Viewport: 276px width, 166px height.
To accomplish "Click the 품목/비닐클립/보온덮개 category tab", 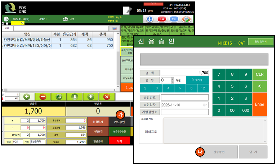I will pyautogui.click(x=133, y=30).
